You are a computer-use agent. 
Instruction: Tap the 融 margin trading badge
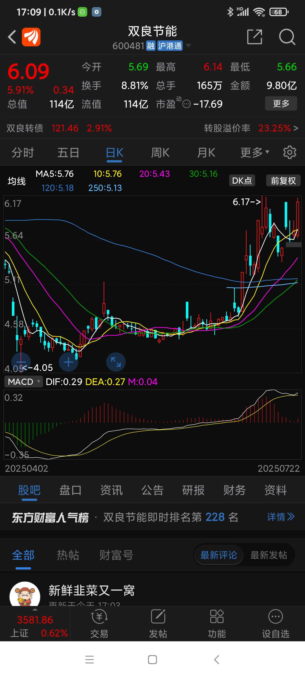151,45
